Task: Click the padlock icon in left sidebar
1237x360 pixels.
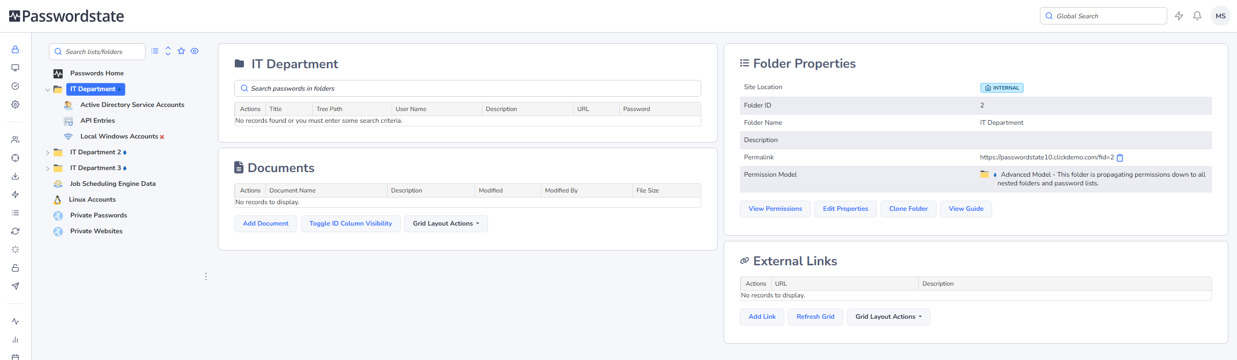Action: coord(15,49)
